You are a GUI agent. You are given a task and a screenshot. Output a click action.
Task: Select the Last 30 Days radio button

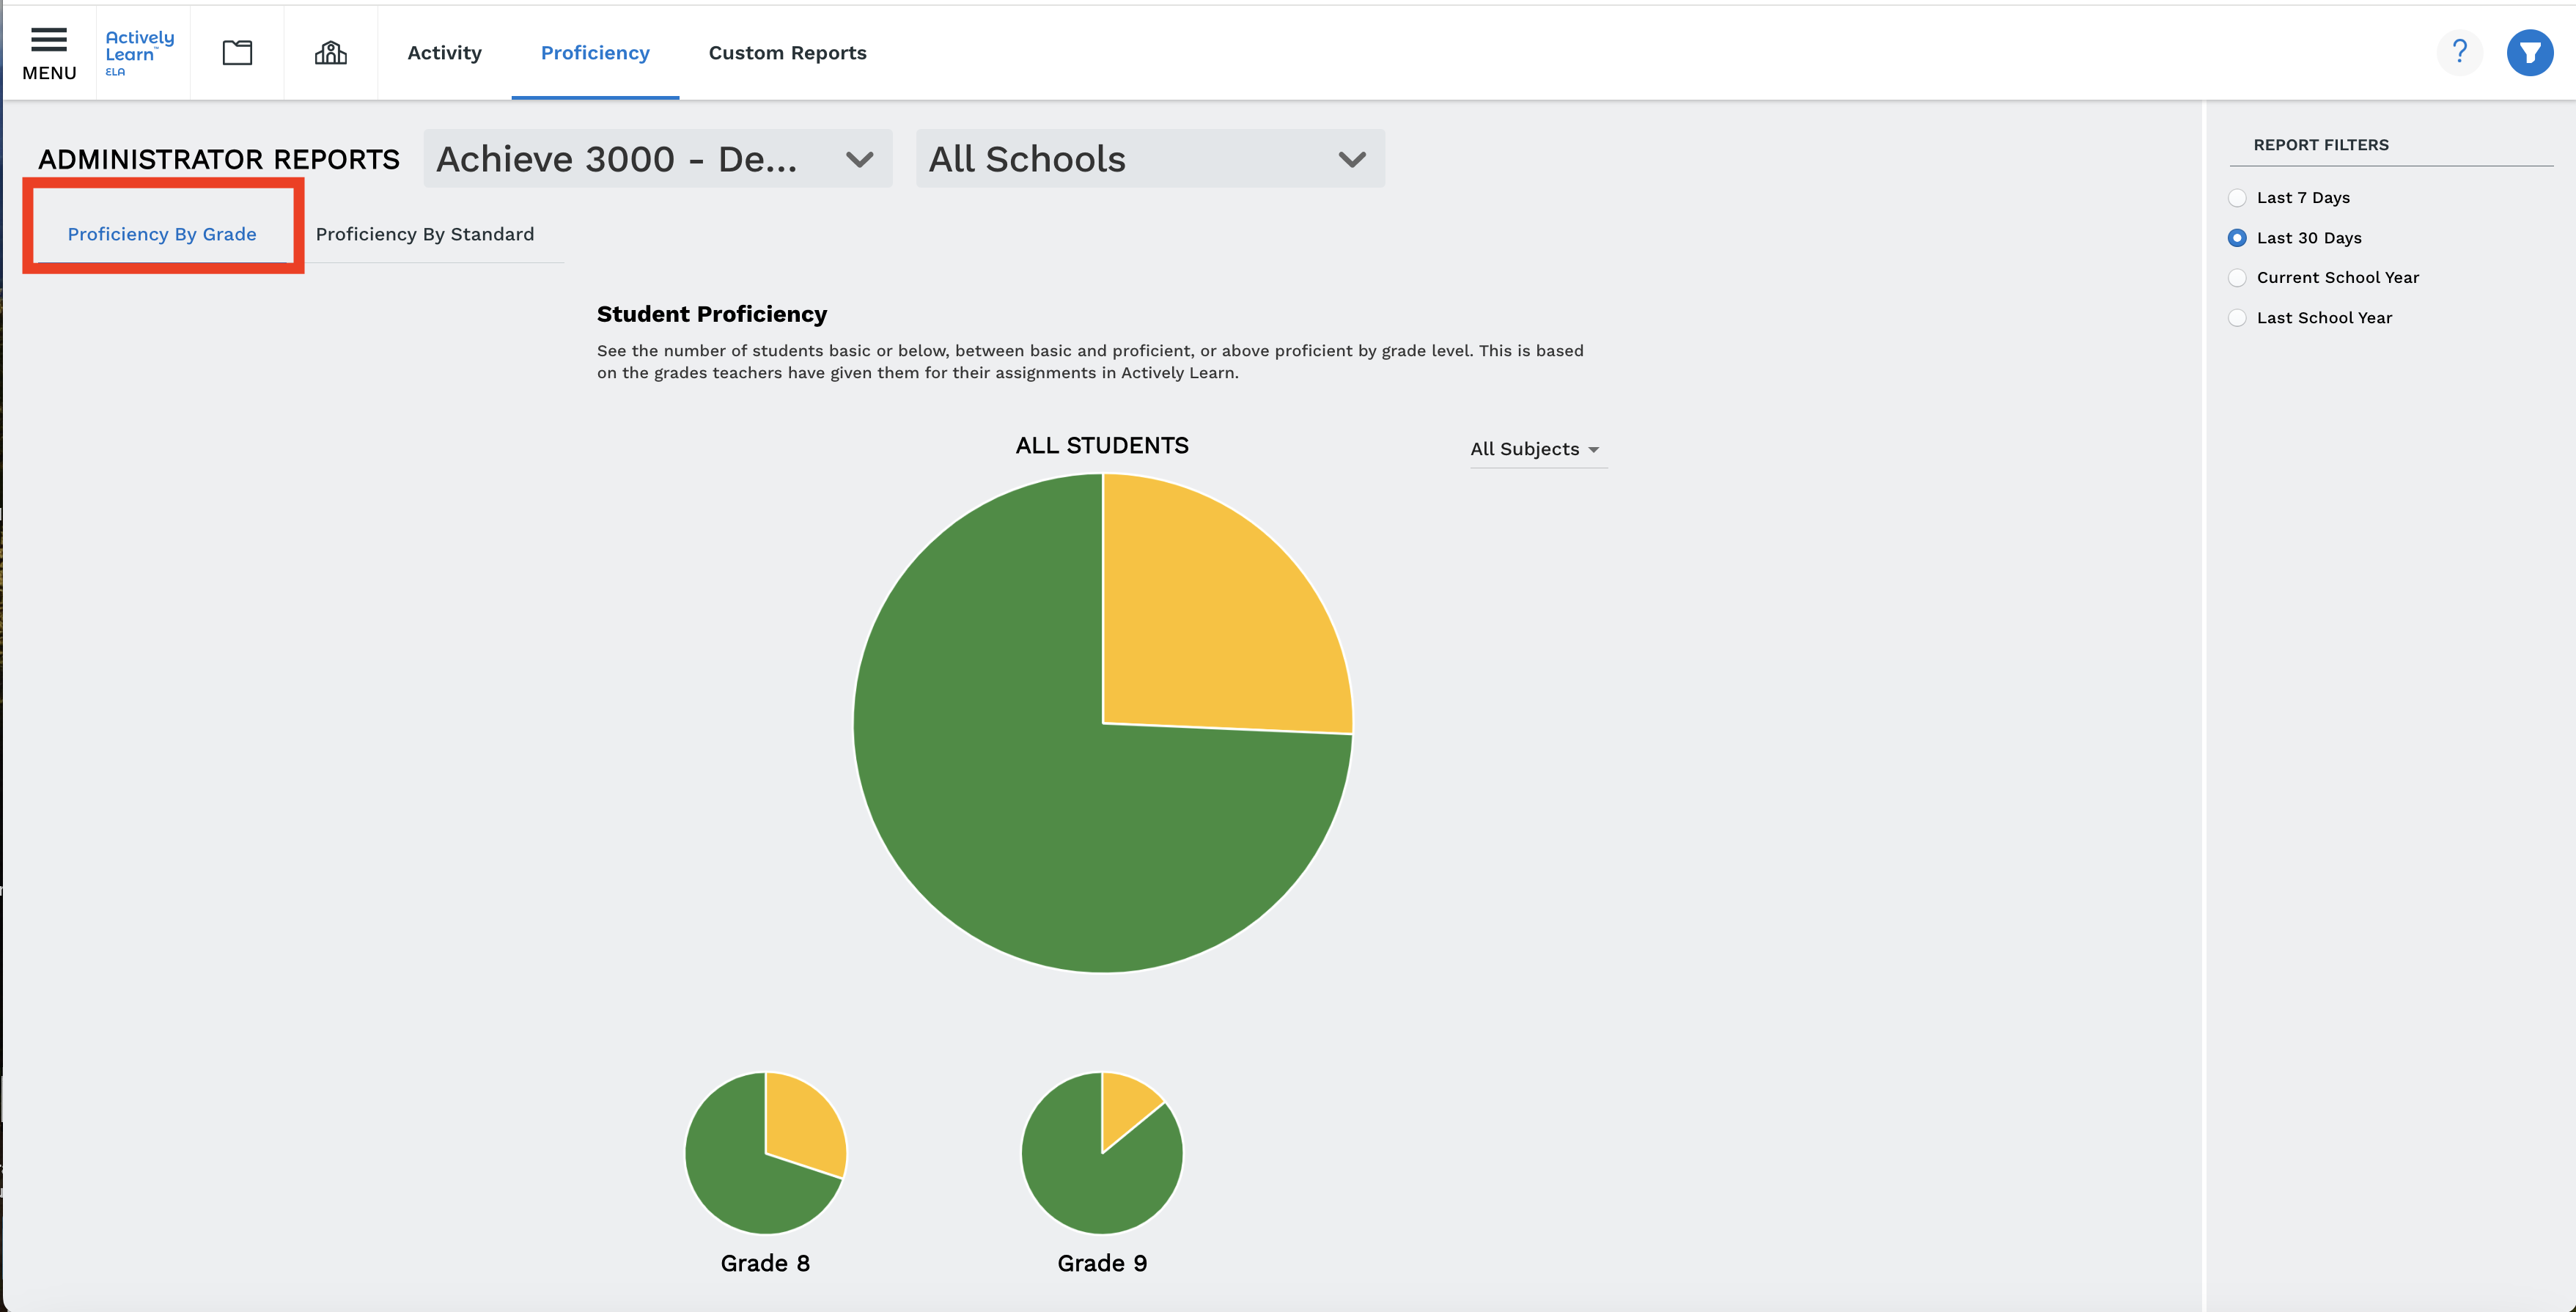click(x=2237, y=238)
